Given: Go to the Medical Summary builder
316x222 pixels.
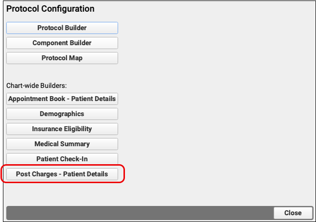Looking at the screenshot, I should pyautogui.click(x=62, y=144).
